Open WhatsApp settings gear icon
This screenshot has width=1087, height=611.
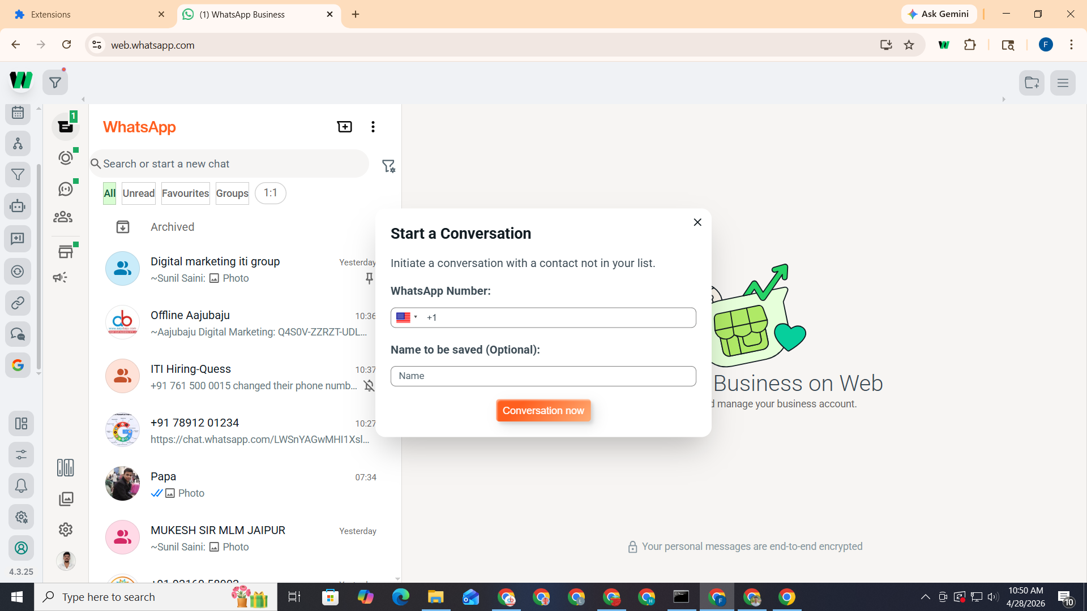coord(66,530)
